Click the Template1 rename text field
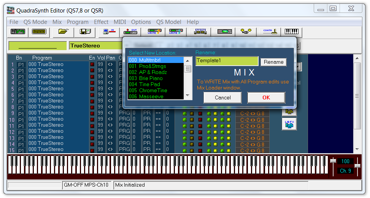Screen dimensions: 370x198 (227, 61)
